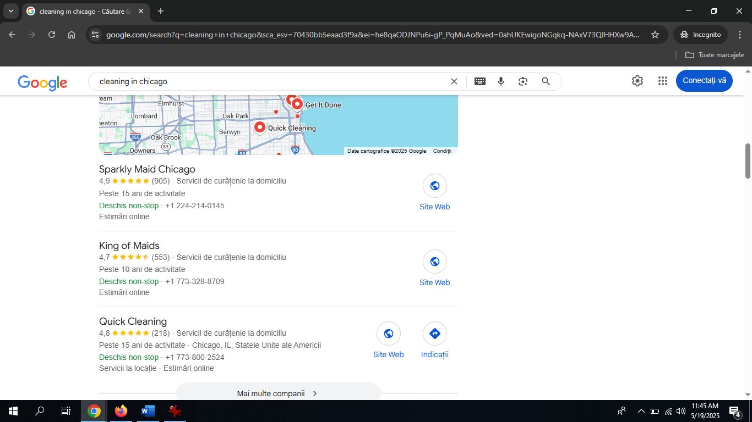Open the King of Maids listing
Screen dimensions: 752x422
(x=129, y=245)
